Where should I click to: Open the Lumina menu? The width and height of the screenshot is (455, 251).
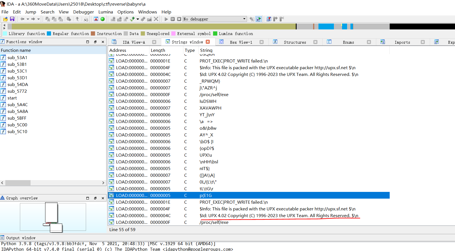click(106, 12)
